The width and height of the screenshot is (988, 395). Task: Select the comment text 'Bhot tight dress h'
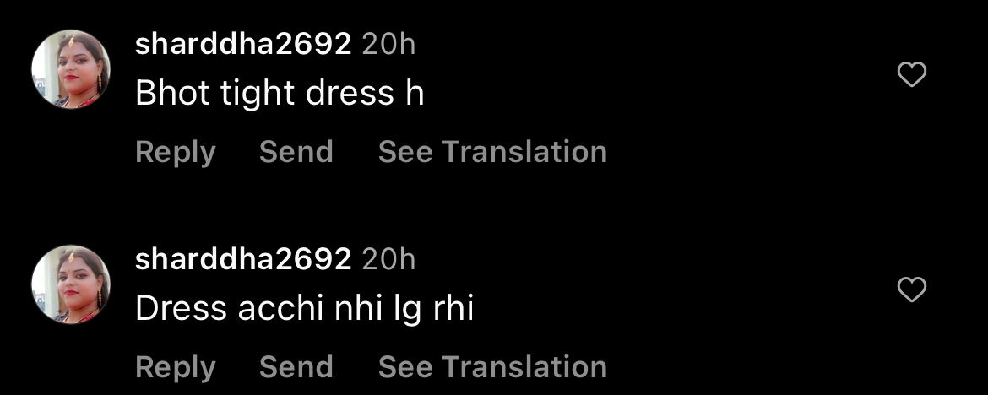[x=280, y=95]
